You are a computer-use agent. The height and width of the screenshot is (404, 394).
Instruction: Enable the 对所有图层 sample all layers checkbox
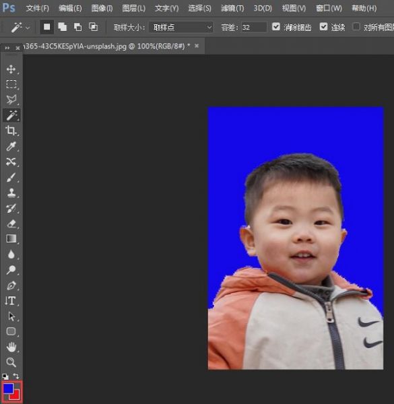(356, 26)
